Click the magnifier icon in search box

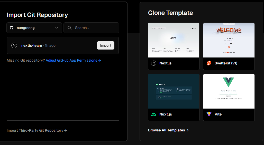coord(70,28)
